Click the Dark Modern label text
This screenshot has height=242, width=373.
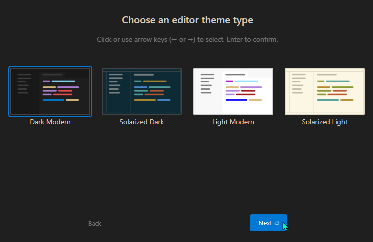click(x=50, y=122)
